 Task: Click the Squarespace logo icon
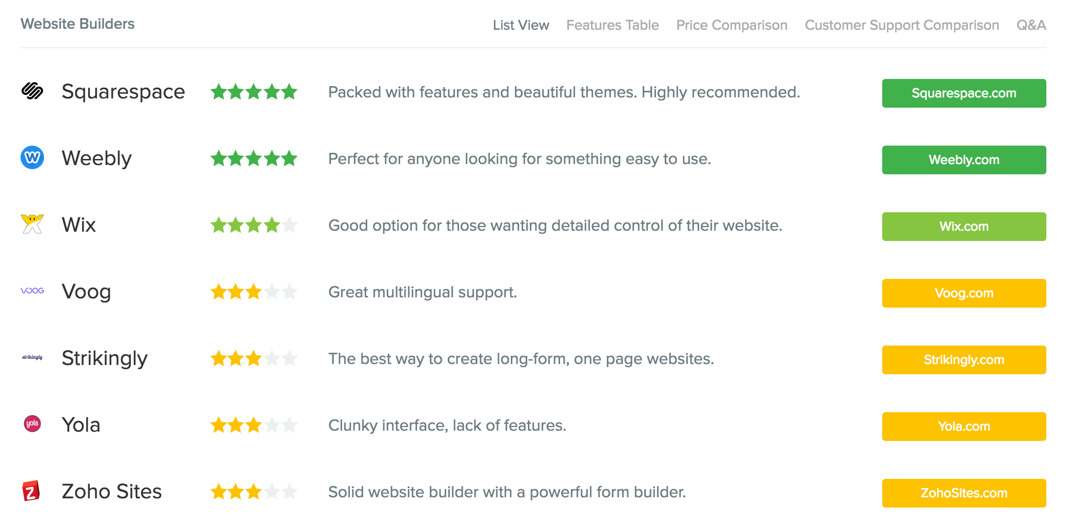tap(32, 91)
